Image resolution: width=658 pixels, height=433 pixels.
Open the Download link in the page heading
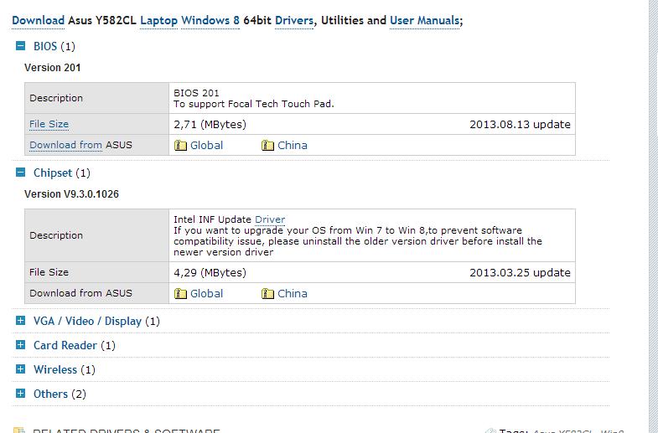point(38,20)
